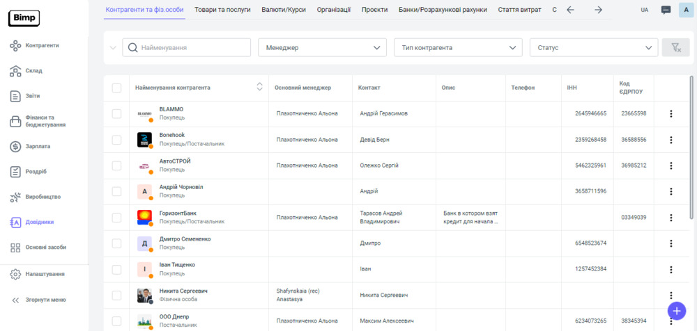Select the ГоризонтБанк row checkbox
Image resolution: width=697 pixels, height=331 pixels.
pyautogui.click(x=116, y=218)
